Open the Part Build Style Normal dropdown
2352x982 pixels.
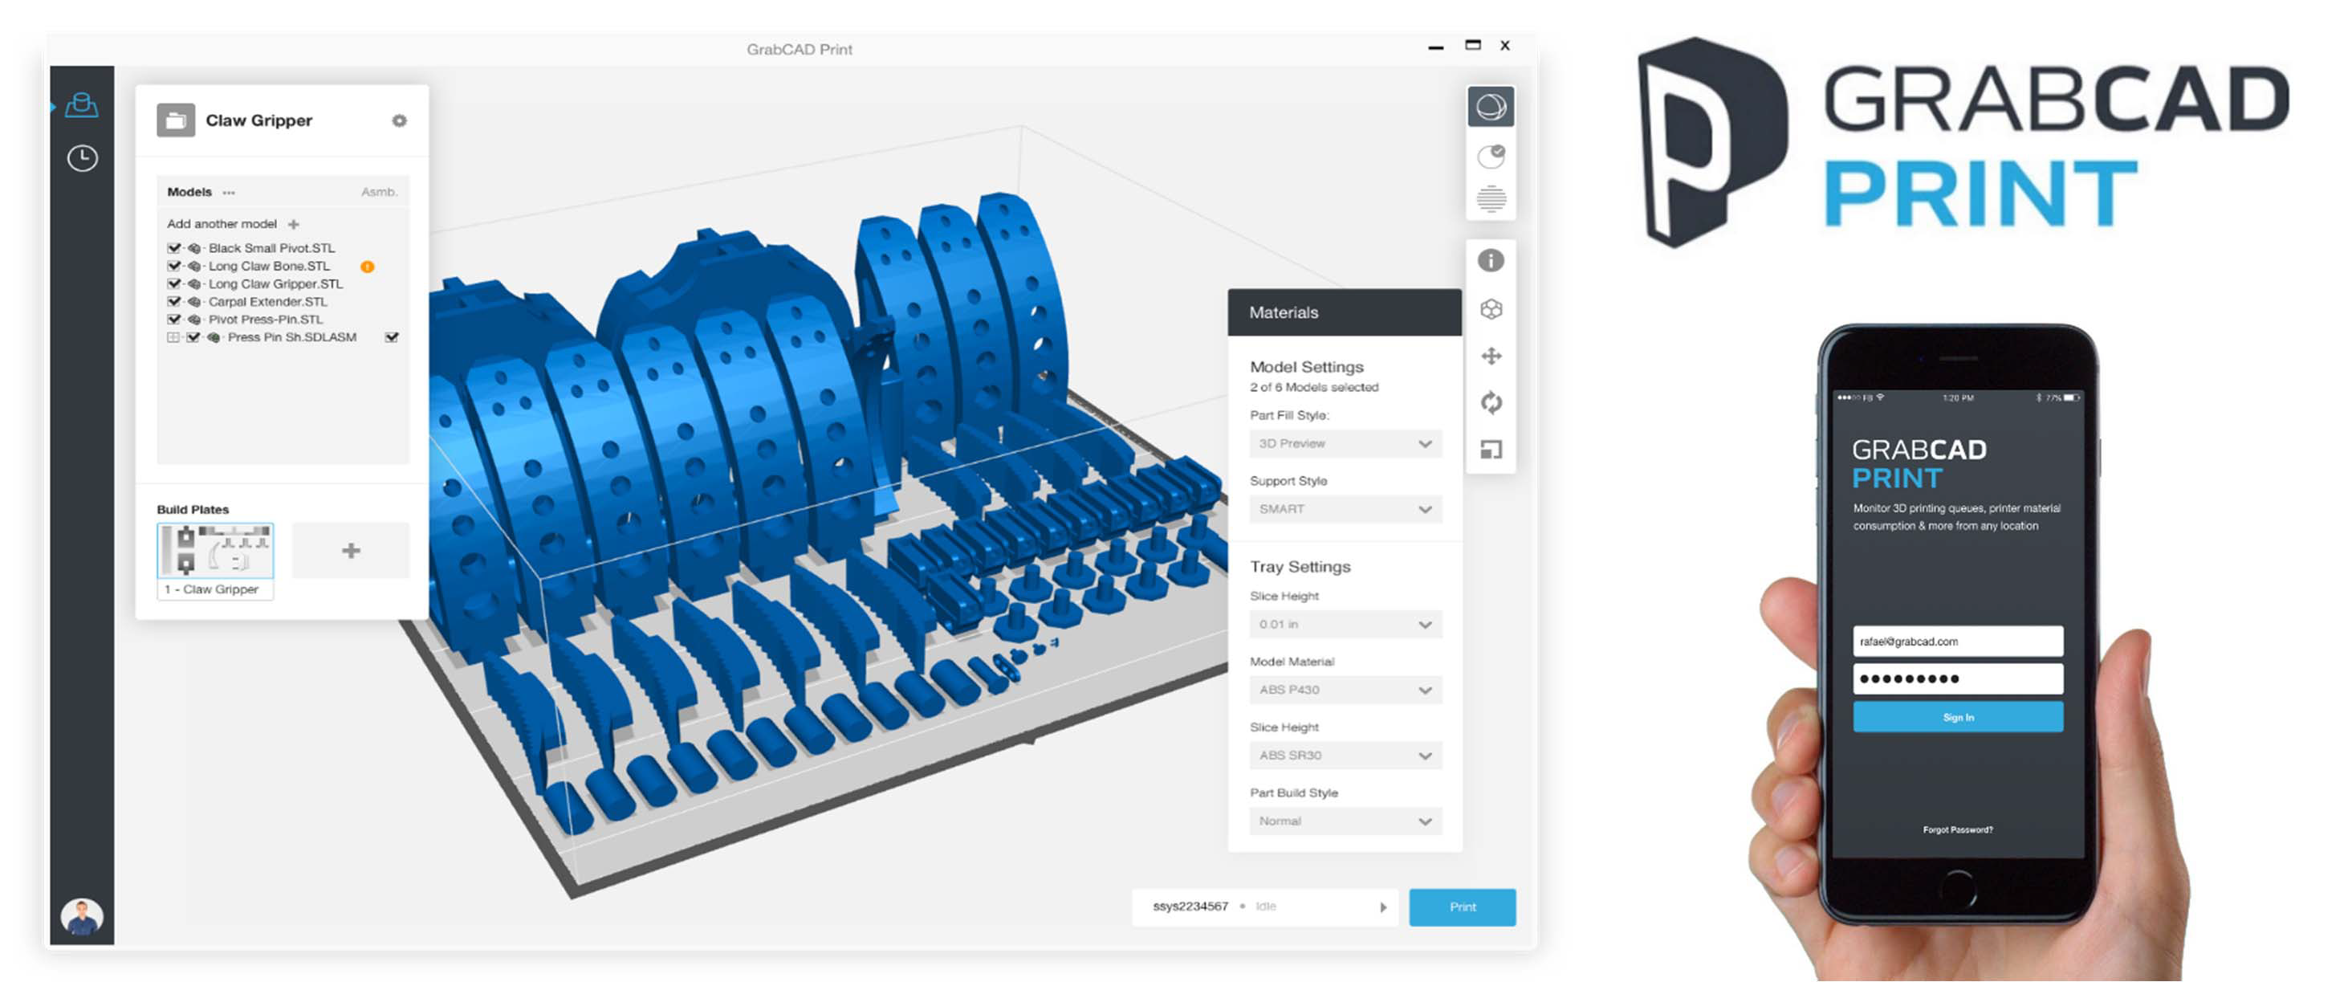[x=1345, y=821]
